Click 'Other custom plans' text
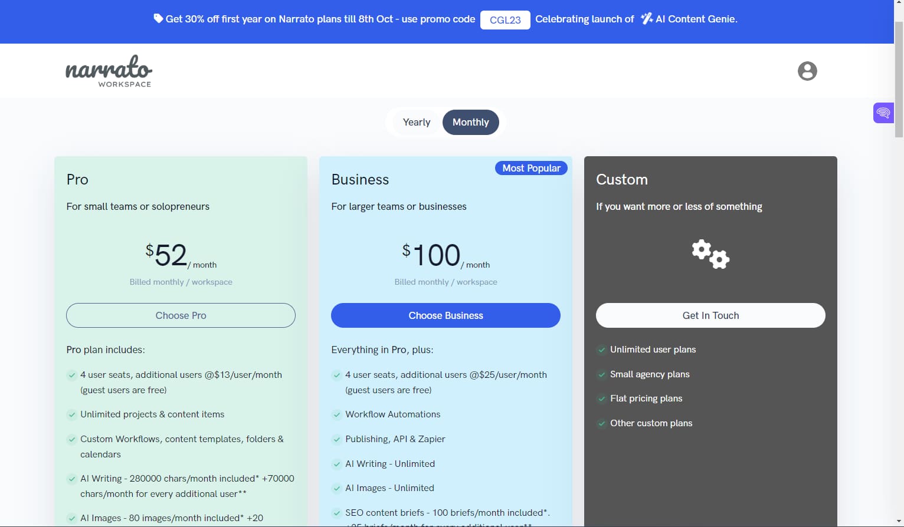Image resolution: width=904 pixels, height=527 pixels. tap(651, 423)
